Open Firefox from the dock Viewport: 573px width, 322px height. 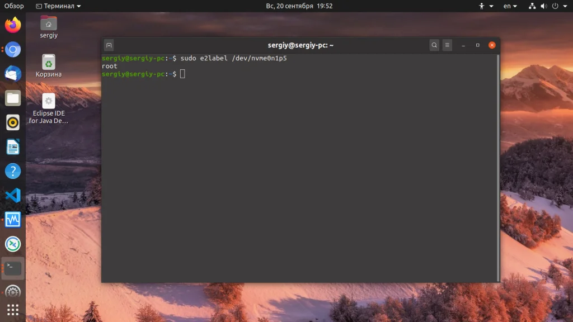13,25
